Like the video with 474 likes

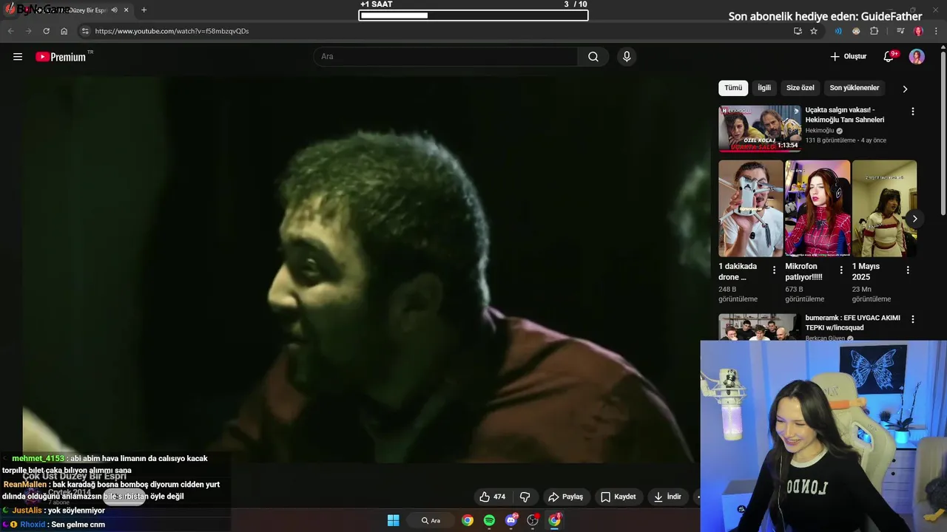[x=492, y=497]
